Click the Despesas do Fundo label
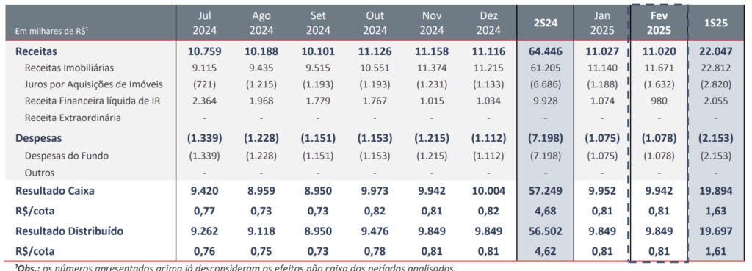This screenshot has width=752, height=271. [67, 156]
